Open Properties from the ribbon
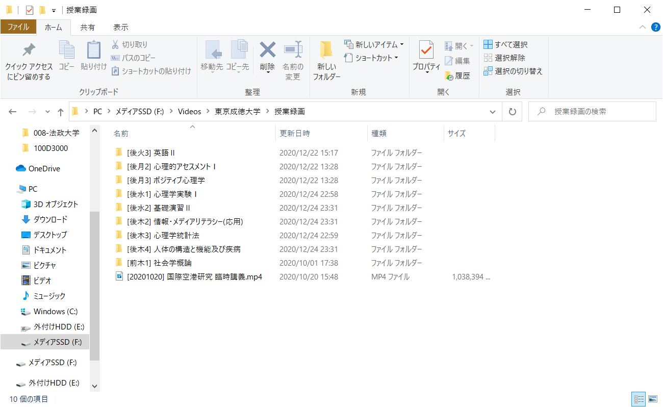 [426, 51]
